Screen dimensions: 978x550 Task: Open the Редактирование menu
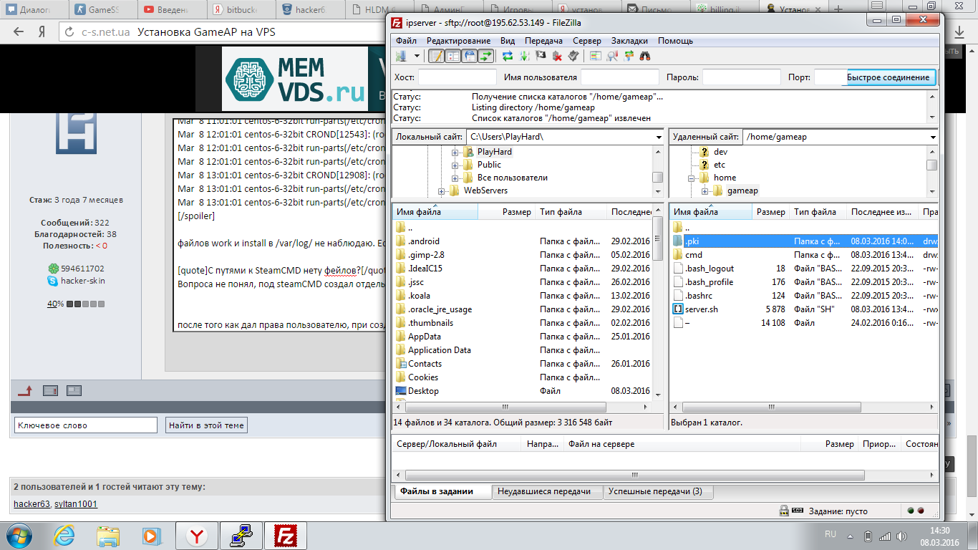coord(459,41)
